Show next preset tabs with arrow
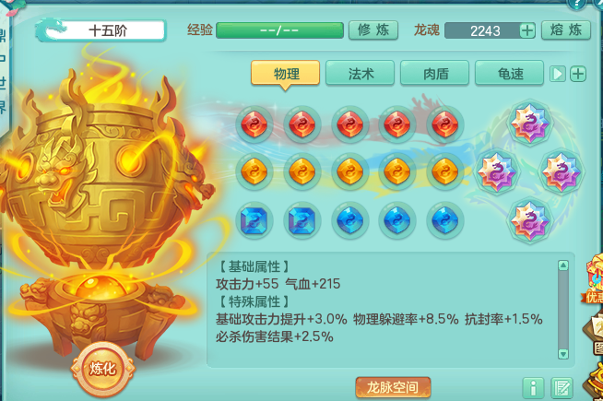603x401 pixels. (558, 74)
